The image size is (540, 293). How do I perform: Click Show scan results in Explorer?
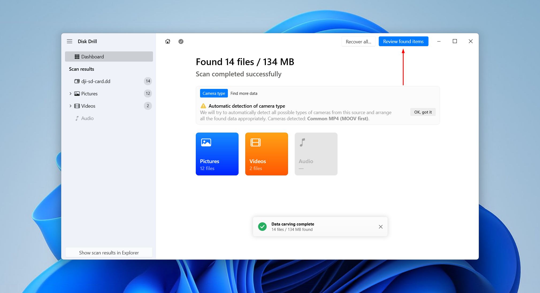point(109,253)
